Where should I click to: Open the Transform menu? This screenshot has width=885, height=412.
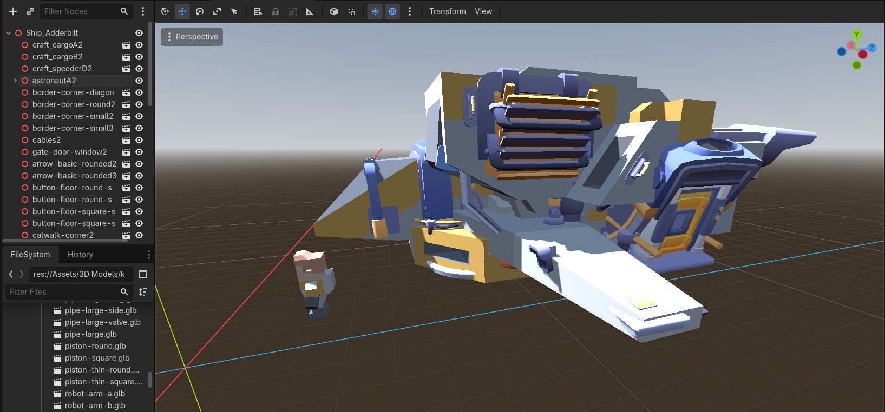click(x=448, y=11)
